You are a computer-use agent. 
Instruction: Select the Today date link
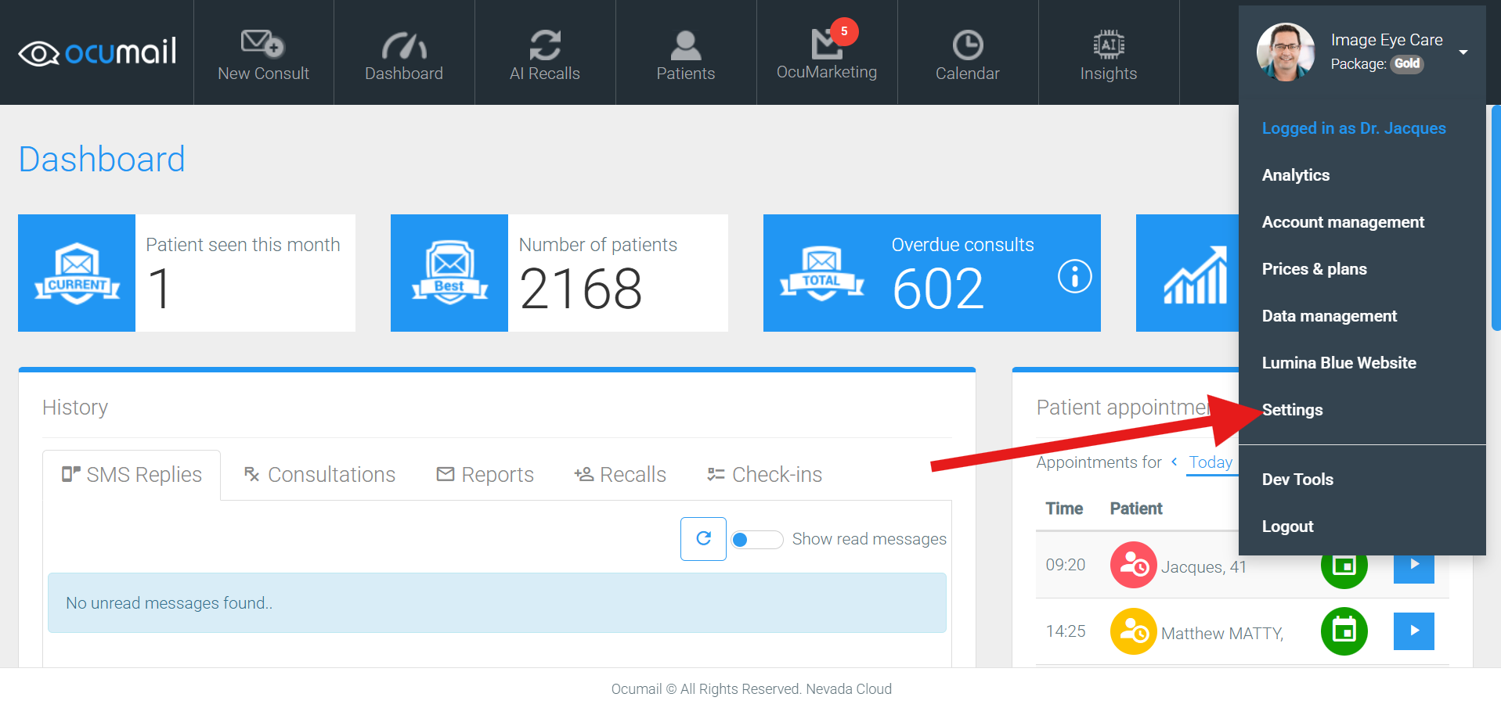point(1211,462)
